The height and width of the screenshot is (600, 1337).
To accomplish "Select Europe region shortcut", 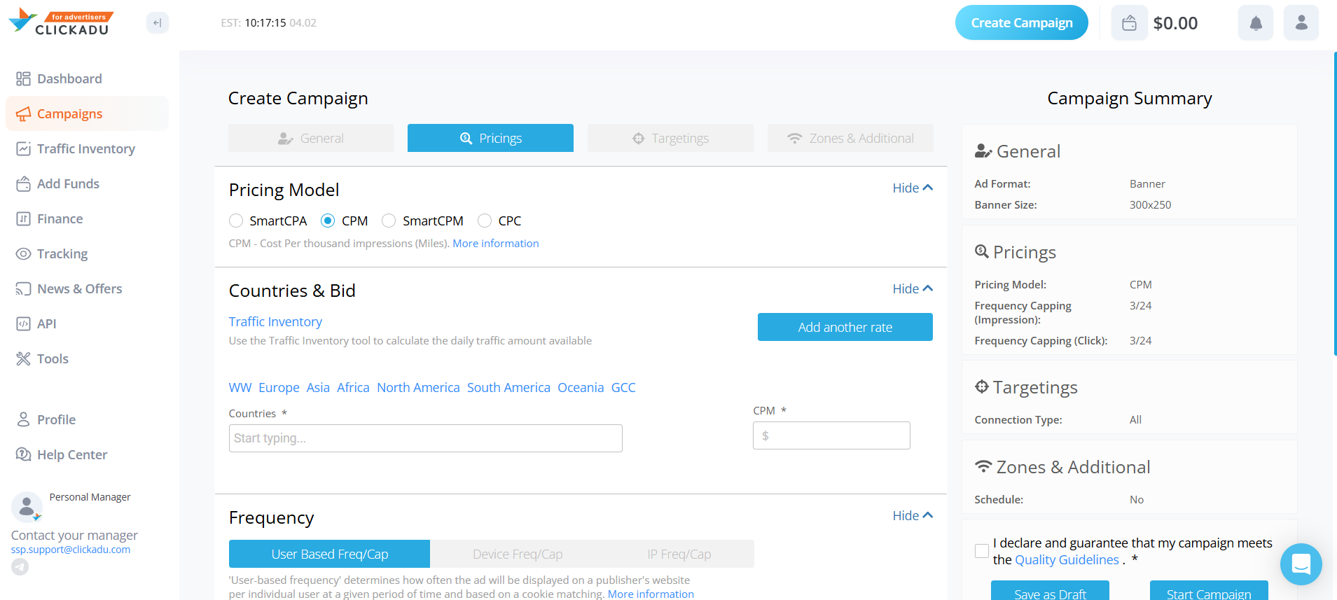I will pos(279,387).
